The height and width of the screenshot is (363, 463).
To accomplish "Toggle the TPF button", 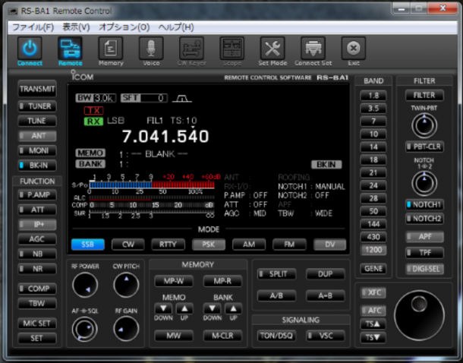I will [x=424, y=253].
